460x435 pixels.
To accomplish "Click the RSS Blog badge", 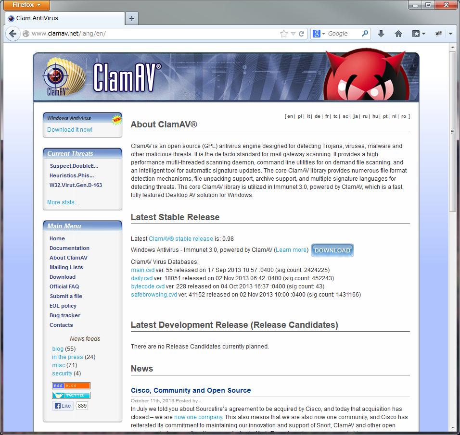I will tap(71, 386).
